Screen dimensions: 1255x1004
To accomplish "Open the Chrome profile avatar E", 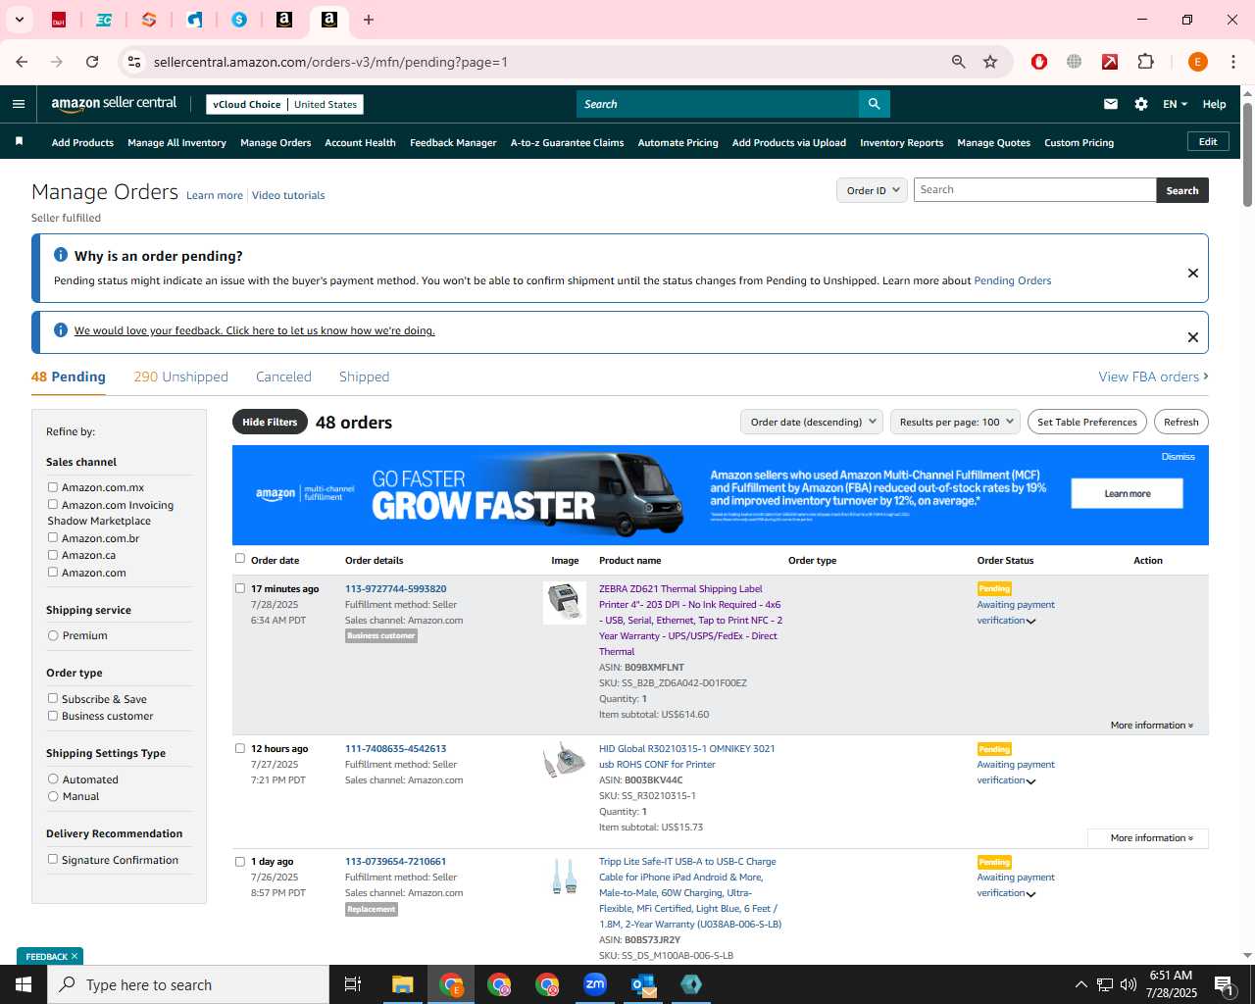I will point(1197,62).
